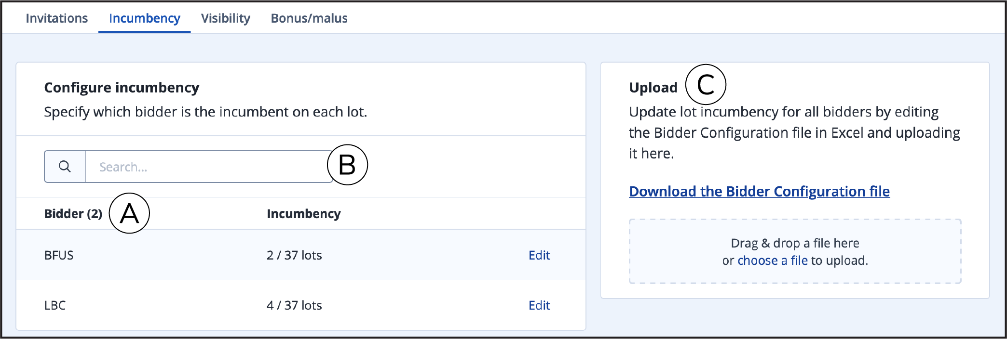Click the circled A annotation marker

129,213
